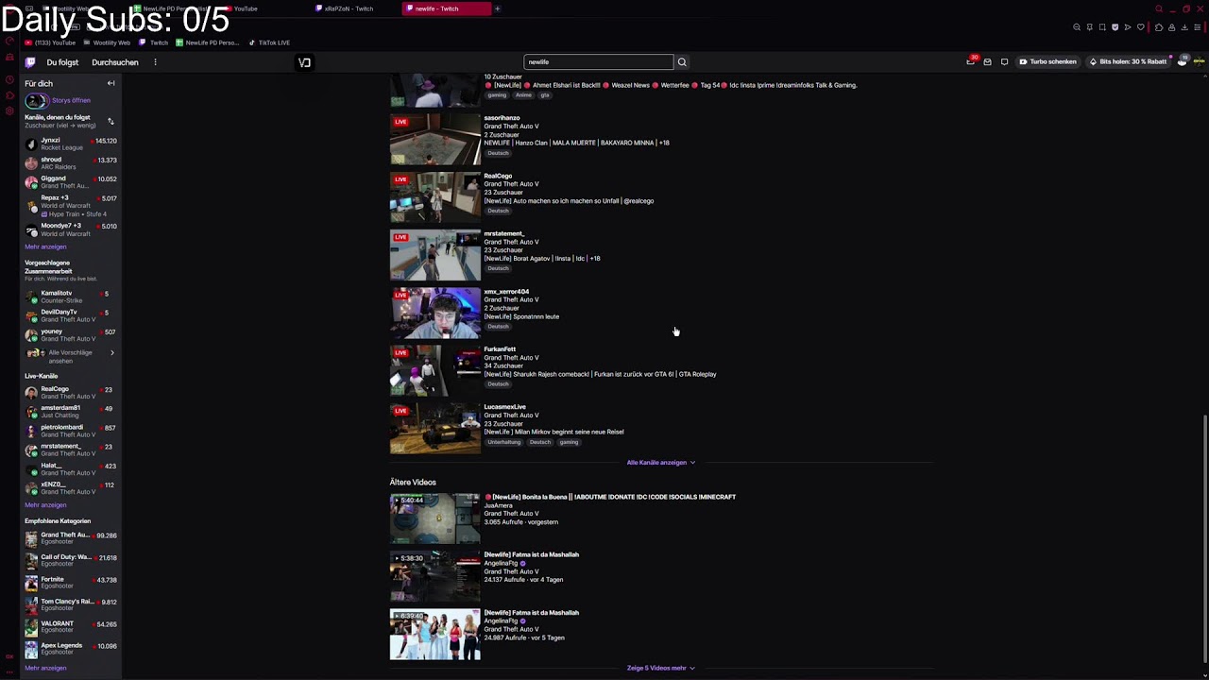1209x680 pixels.
Task: Expand Alle Kanäle anzeigen
Action: pyautogui.click(x=660, y=463)
